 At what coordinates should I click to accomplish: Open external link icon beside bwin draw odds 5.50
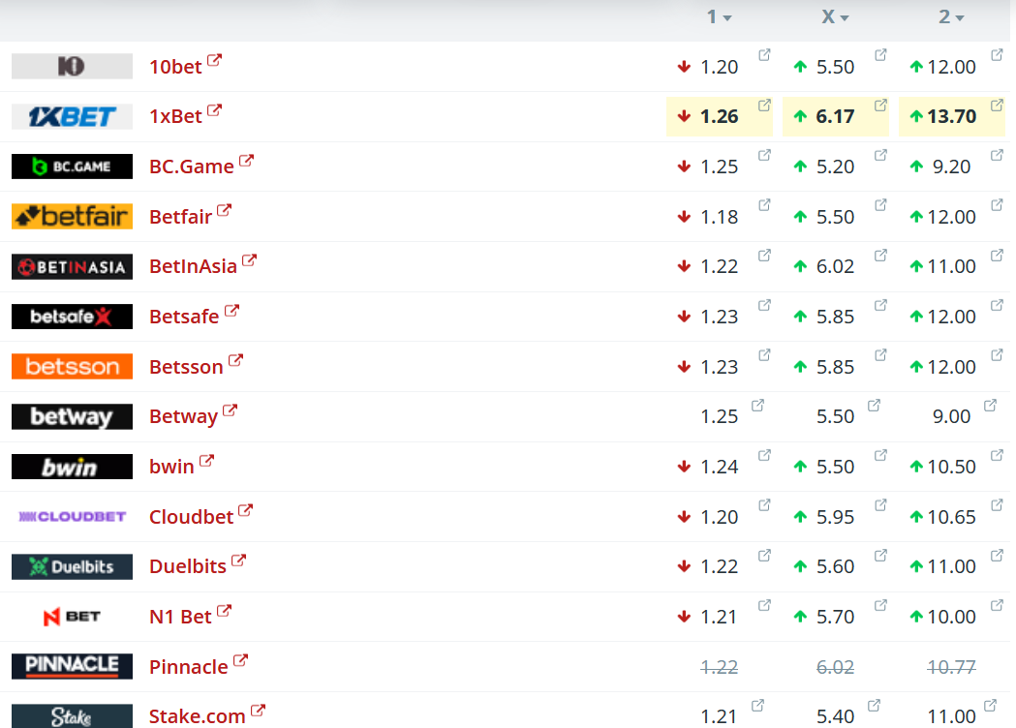[880, 455]
